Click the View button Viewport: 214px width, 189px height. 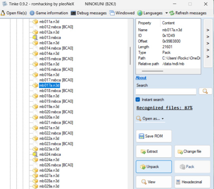[154, 182]
